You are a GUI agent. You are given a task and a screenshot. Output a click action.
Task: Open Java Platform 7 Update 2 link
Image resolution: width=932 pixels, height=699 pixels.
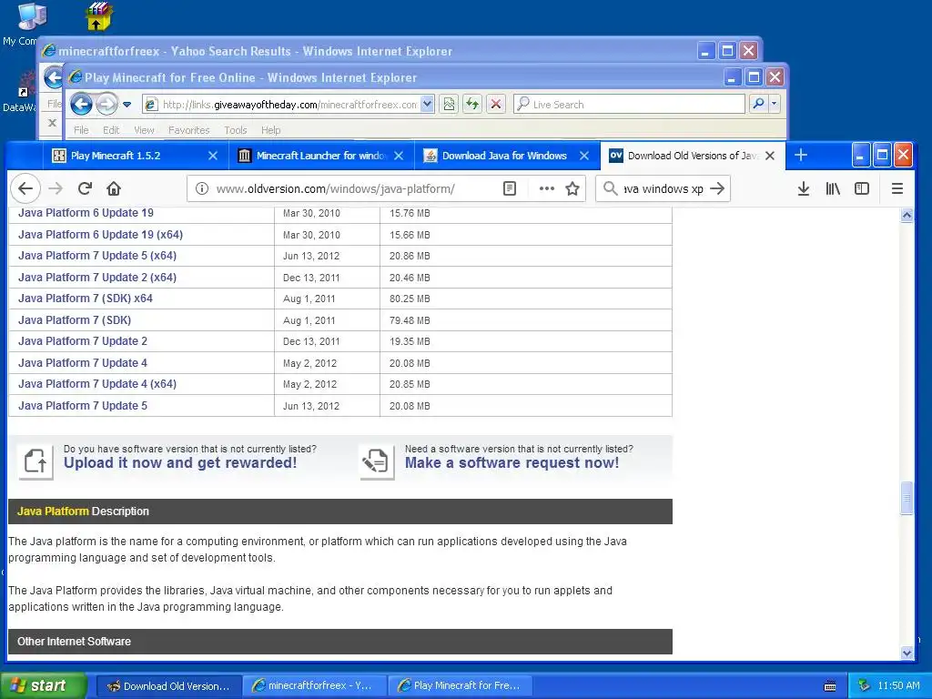[x=83, y=341]
